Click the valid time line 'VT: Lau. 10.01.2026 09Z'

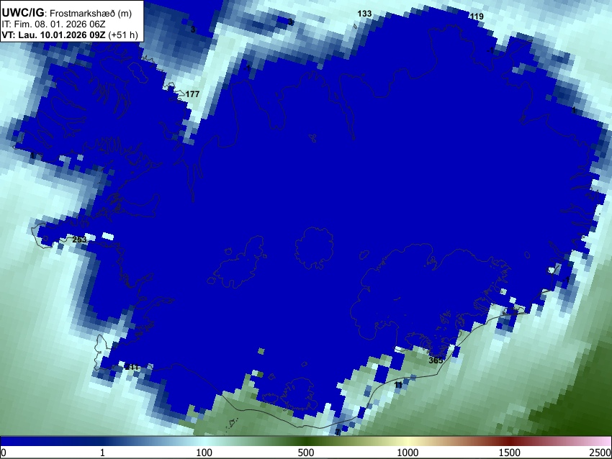click(53, 35)
